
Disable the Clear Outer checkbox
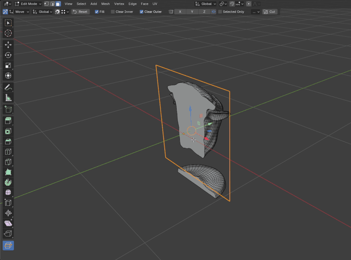pos(142,12)
